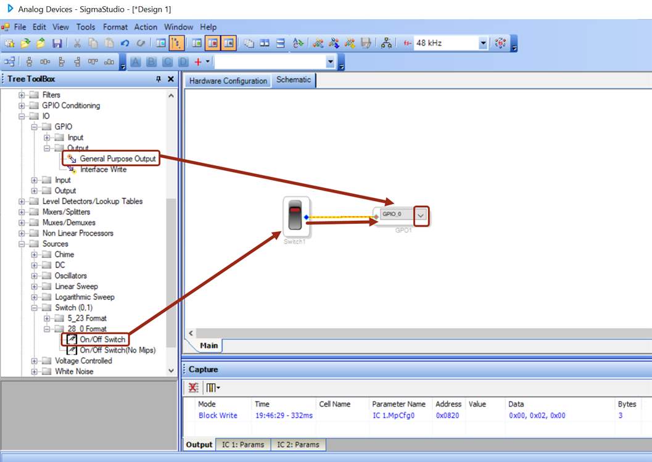Click the Undo arrow icon
The width and height of the screenshot is (652, 462).
coord(125,44)
